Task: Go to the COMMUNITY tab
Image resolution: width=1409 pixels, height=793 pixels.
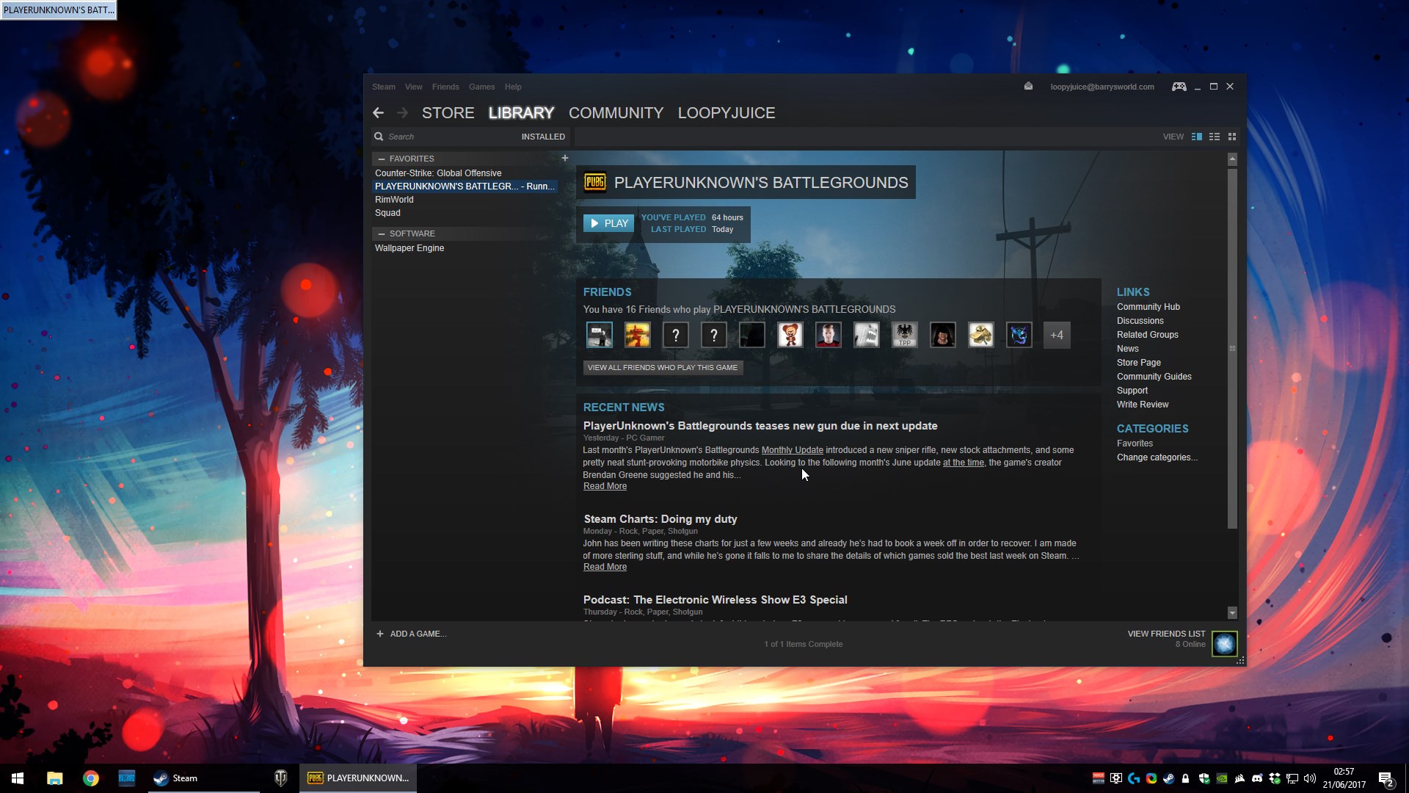Action: 616,113
